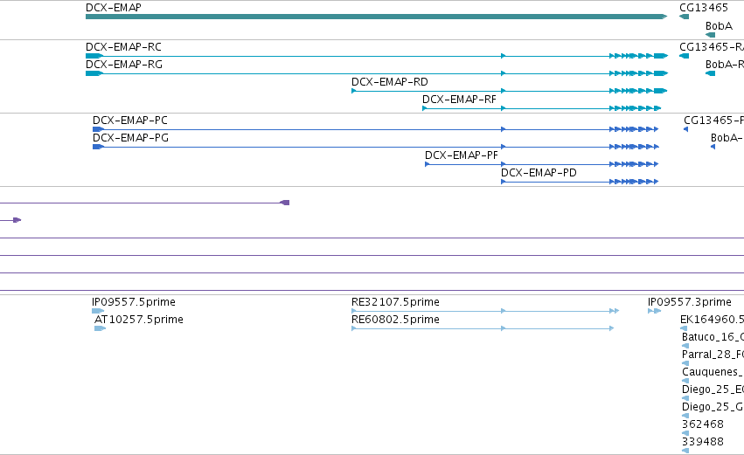Select the DCX-EMAP-PC protein label
Screen dimensions: 744x455
coord(130,121)
